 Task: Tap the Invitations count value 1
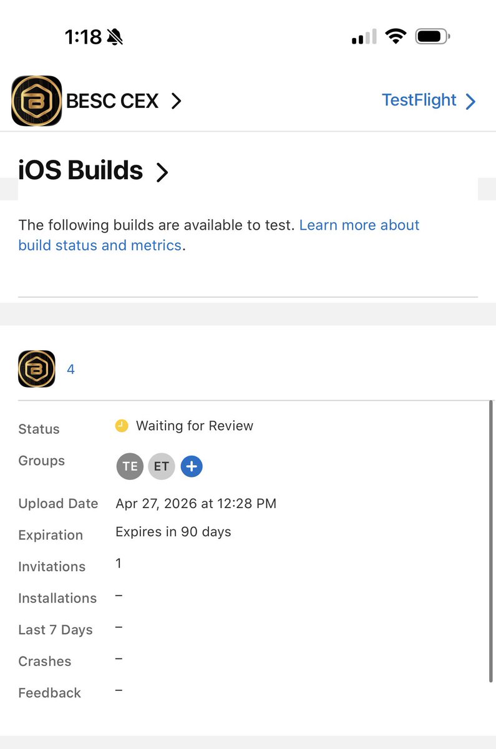[119, 563]
